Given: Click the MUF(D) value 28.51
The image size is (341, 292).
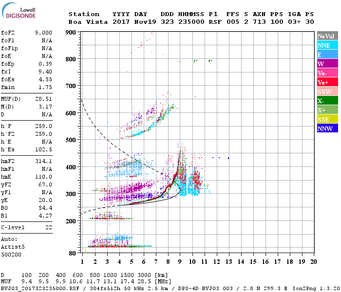Looking at the screenshot, I should (43, 99).
